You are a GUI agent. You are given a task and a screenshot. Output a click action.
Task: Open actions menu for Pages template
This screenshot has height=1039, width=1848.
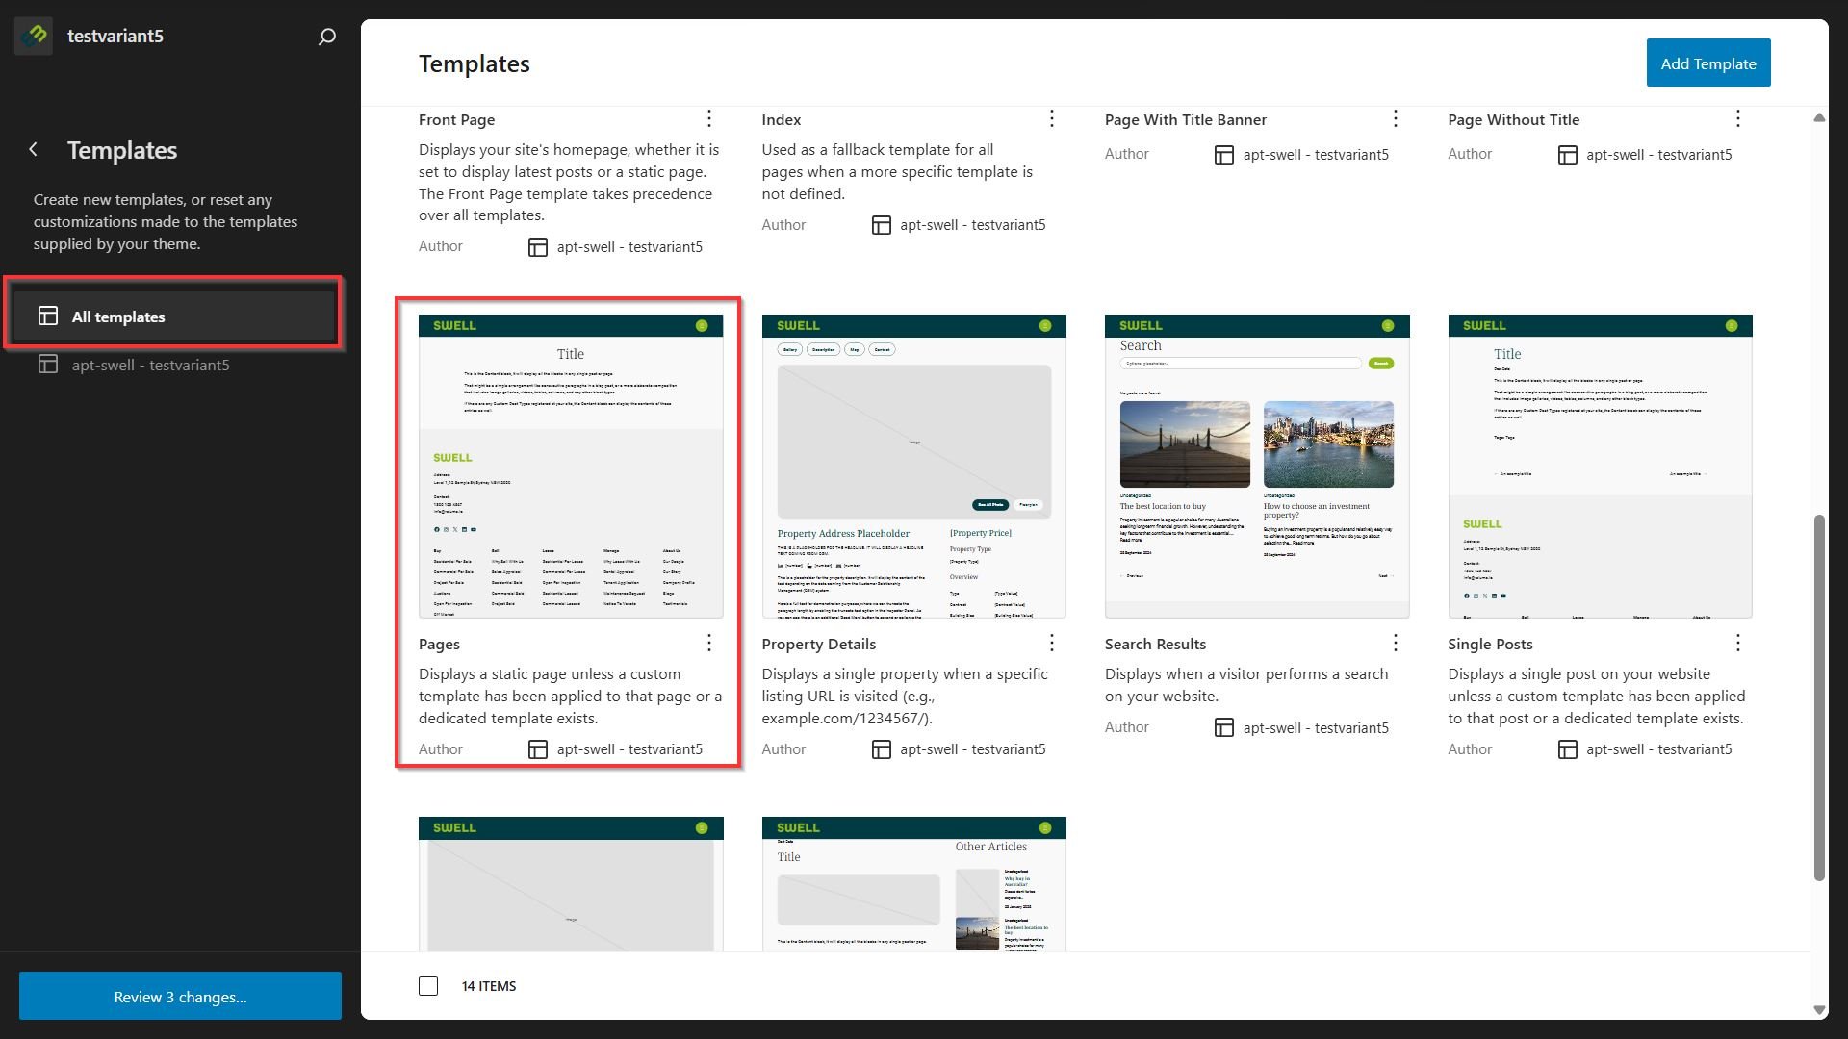pos(709,643)
